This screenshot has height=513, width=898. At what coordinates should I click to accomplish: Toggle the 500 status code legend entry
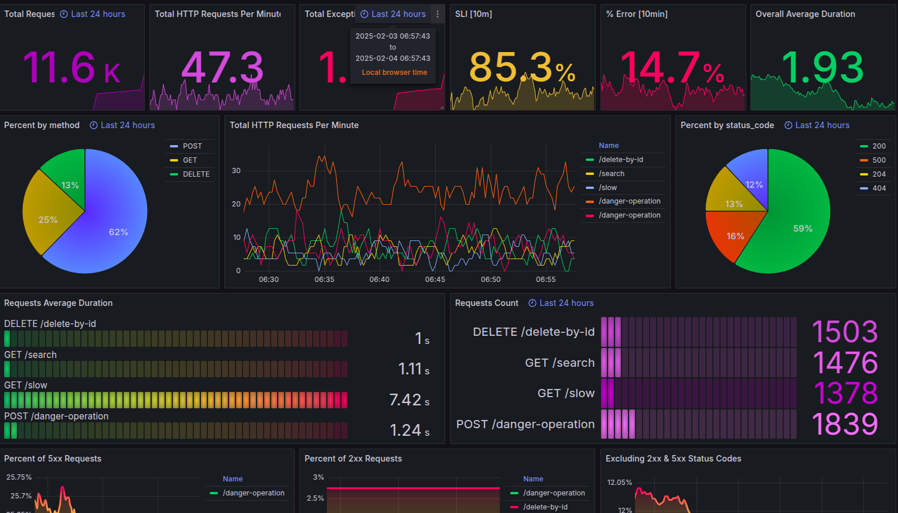(x=879, y=160)
